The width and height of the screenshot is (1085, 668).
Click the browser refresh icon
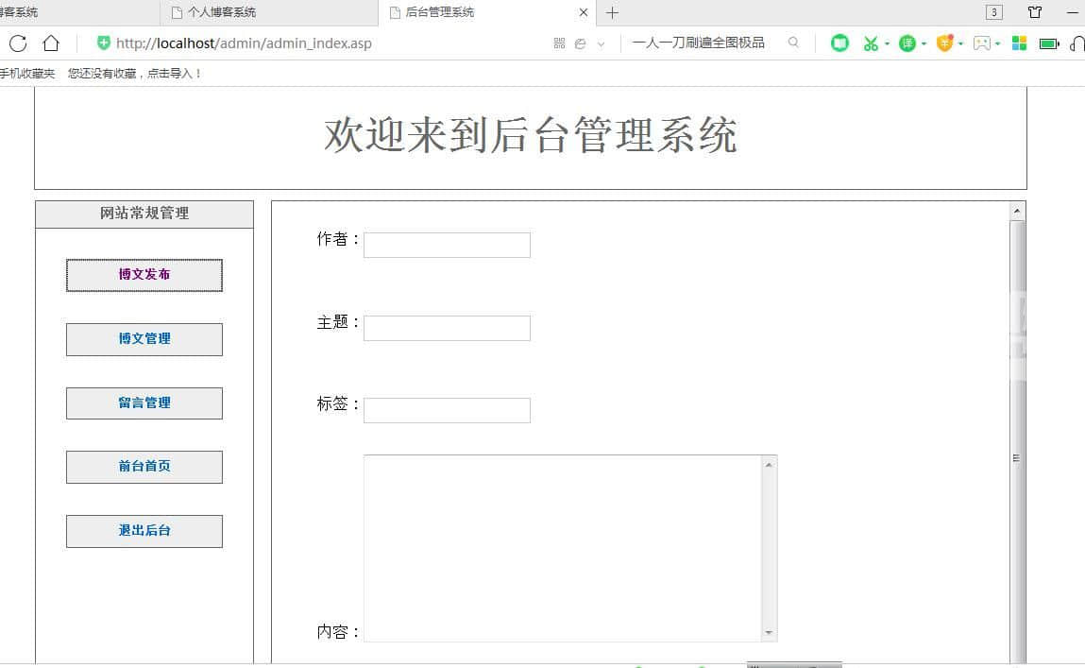(17, 43)
